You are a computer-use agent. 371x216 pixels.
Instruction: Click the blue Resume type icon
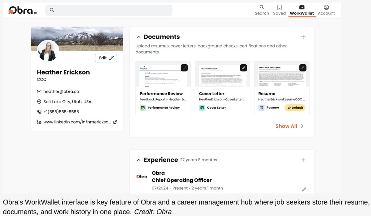[262, 108]
